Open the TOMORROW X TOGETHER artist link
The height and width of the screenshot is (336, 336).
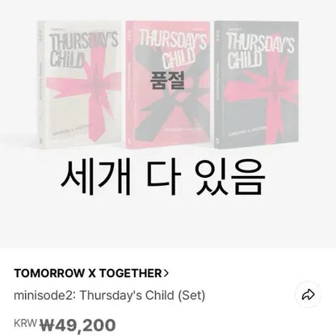[91, 273]
